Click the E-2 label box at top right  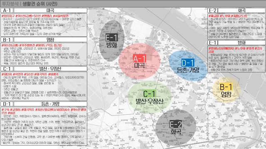point(212,10)
